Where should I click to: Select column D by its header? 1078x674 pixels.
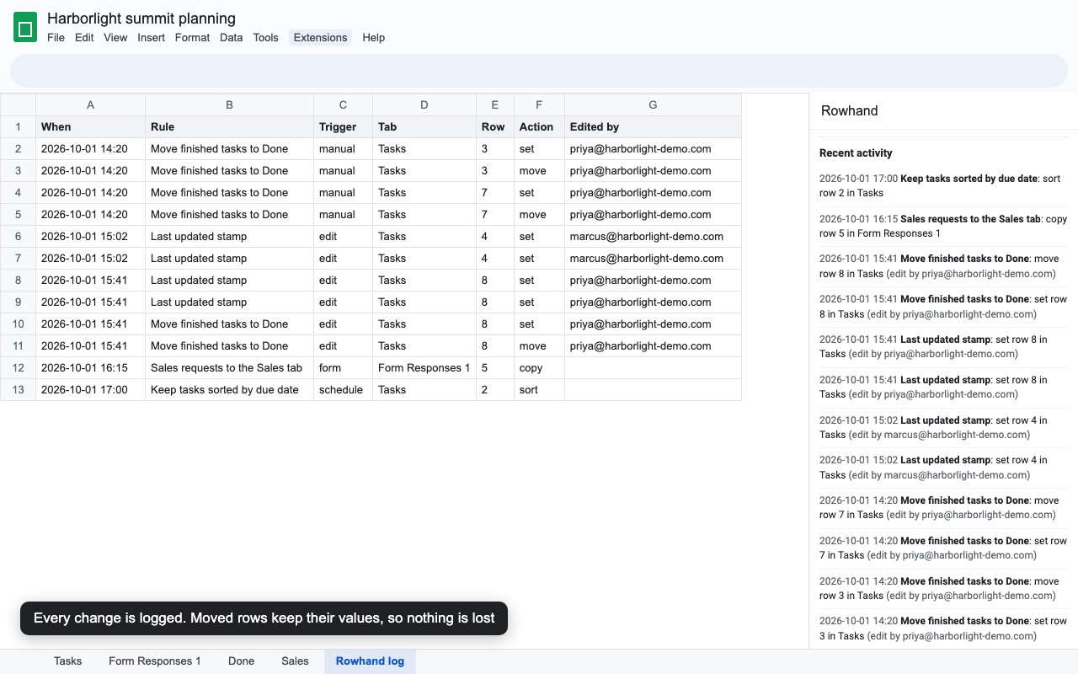click(x=424, y=105)
